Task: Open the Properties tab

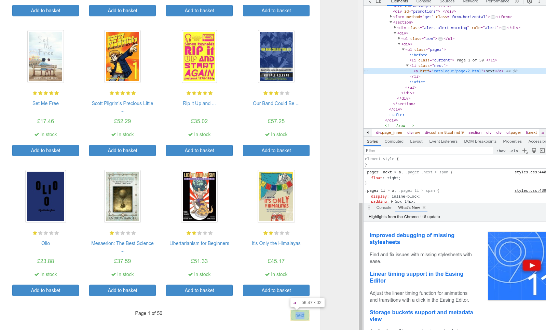Action: click(x=512, y=141)
